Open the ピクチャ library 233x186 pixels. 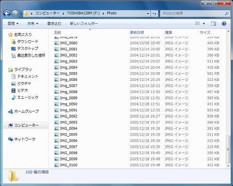click(x=24, y=83)
